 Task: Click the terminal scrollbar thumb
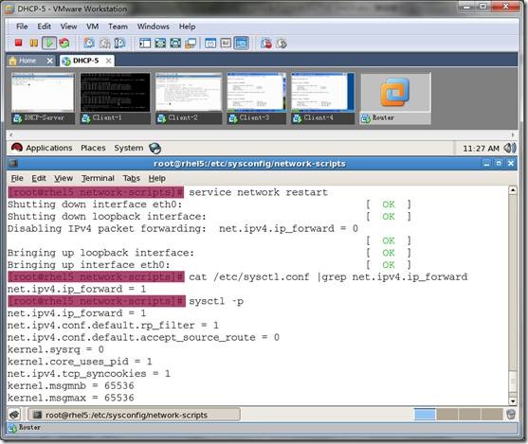[513, 382]
